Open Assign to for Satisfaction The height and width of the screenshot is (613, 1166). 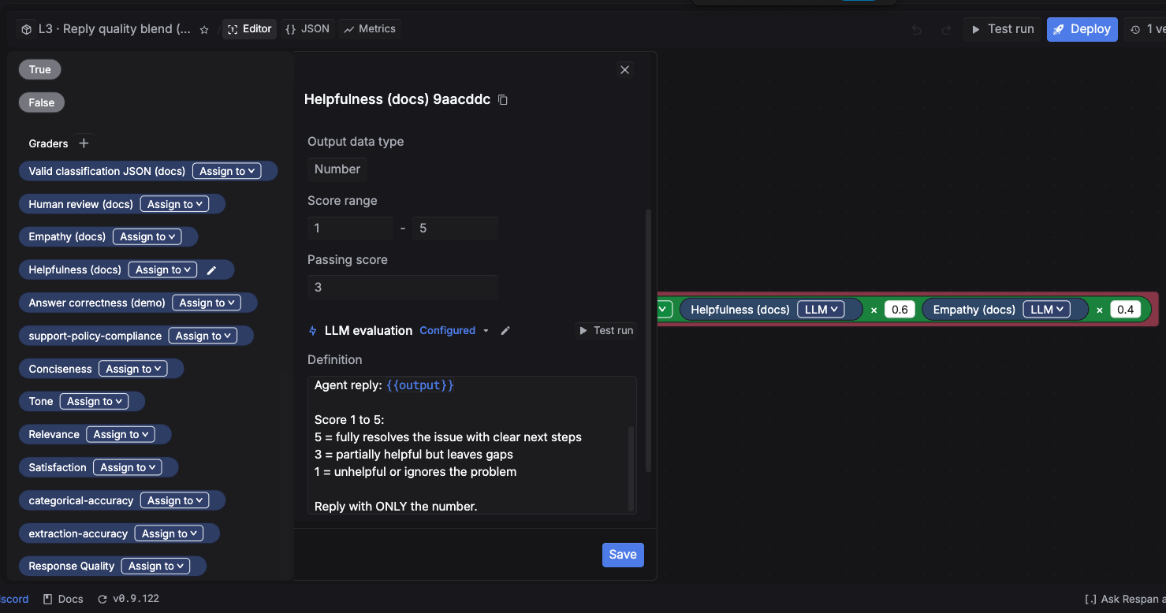pyautogui.click(x=127, y=467)
